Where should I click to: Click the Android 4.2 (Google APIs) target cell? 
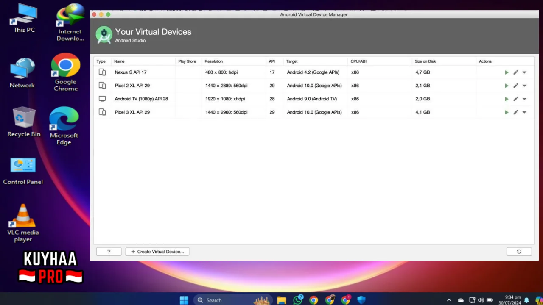point(313,72)
